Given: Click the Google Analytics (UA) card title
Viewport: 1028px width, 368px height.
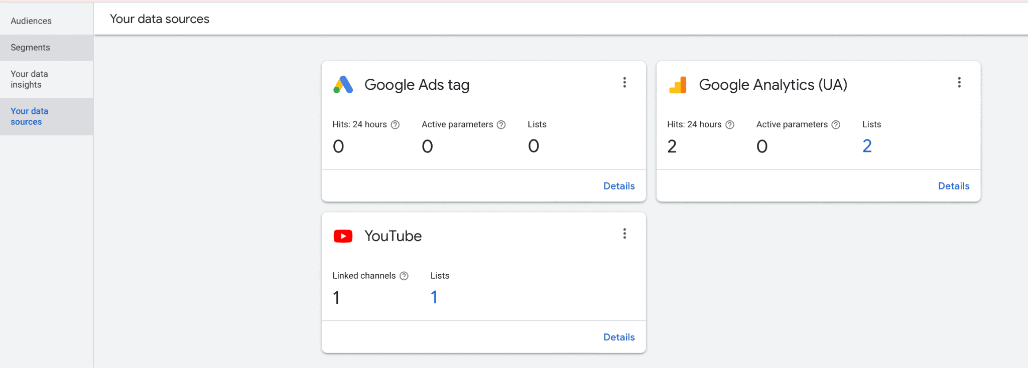Looking at the screenshot, I should [x=773, y=85].
